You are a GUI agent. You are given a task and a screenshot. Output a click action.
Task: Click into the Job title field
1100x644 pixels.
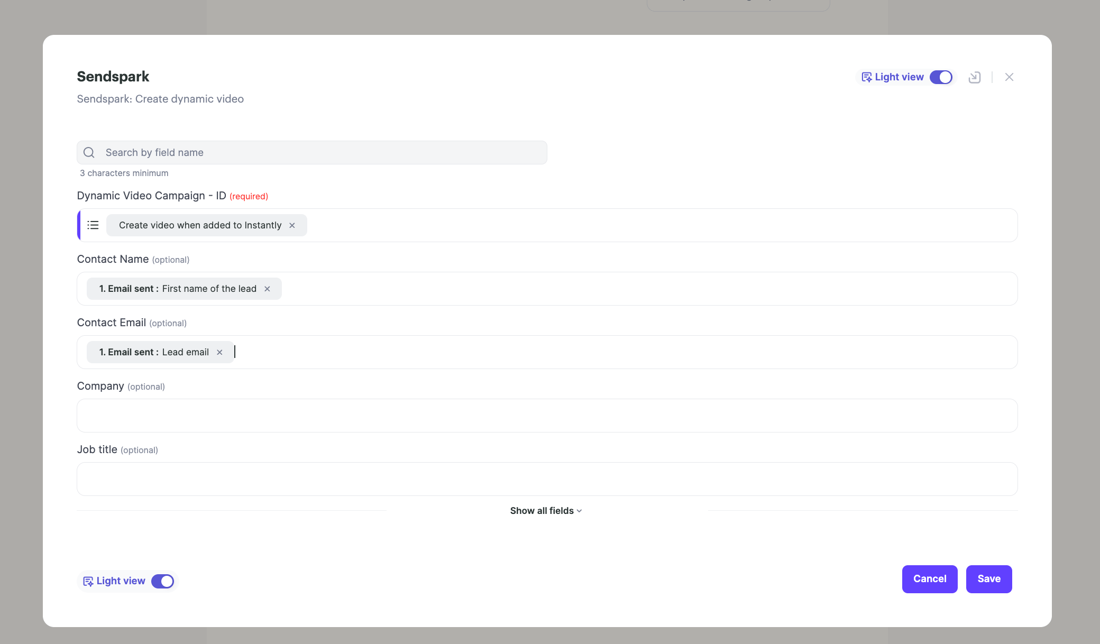coord(547,479)
